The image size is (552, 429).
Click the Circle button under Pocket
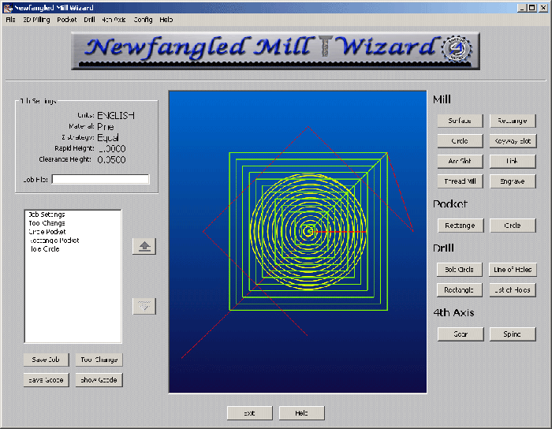(512, 226)
